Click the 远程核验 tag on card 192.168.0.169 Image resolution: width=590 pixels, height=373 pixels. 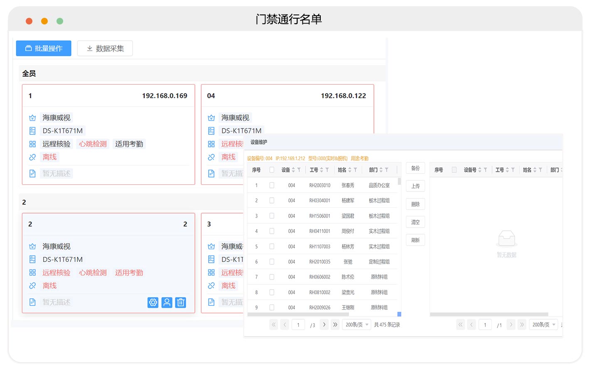57,144
